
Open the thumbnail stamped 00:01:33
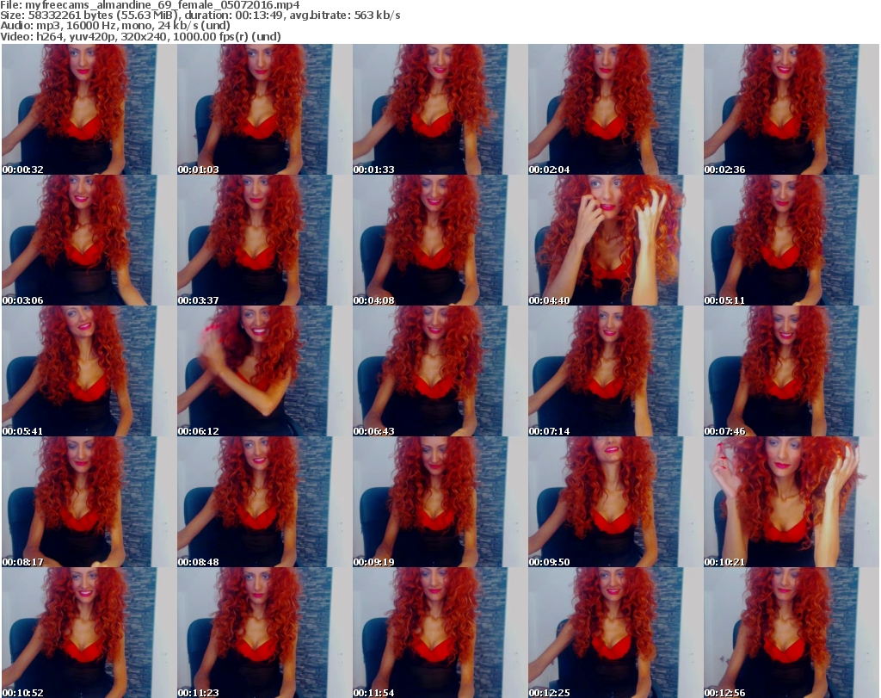pos(440,109)
